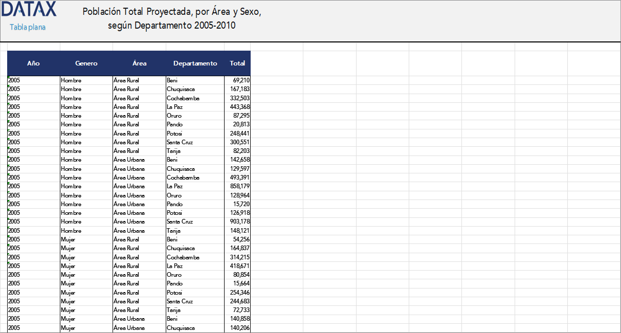Click the empty cell right of the Total column
The image size is (621, 333).
click(x=276, y=80)
